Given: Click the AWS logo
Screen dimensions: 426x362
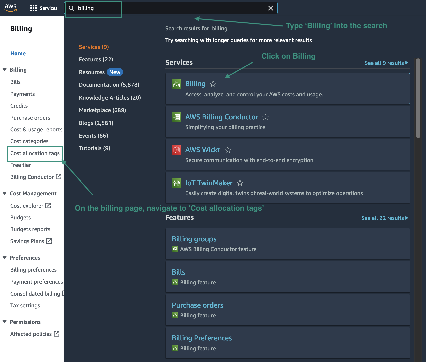Looking at the screenshot, I should (x=11, y=8).
